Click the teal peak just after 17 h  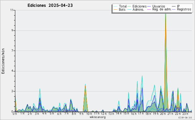142,76
